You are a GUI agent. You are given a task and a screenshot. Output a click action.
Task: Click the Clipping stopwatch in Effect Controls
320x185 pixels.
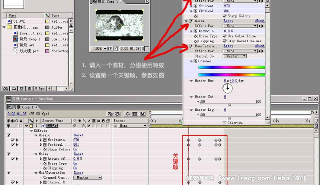195,41
